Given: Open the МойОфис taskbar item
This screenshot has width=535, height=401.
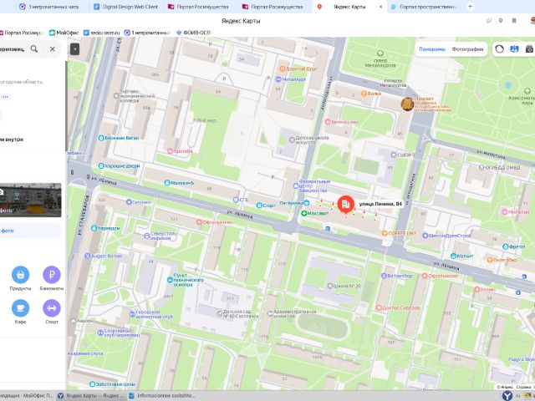Looking at the screenshot, I should pos(27,395).
